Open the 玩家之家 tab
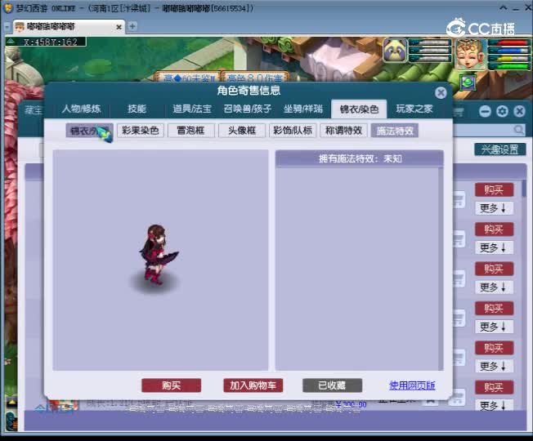This screenshot has height=441, width=533. pyautogui.click(x=414, y=109)
